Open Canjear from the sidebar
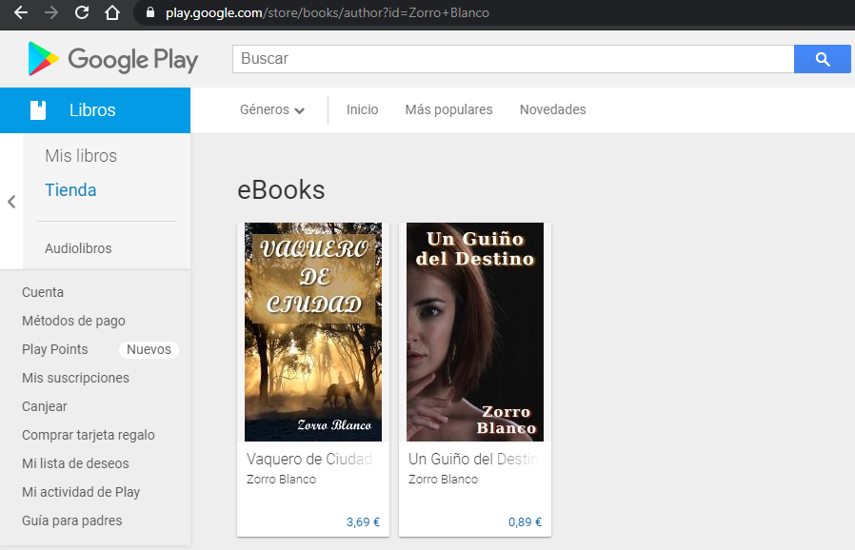Viewport: 855px width, 550px height. tap(44, 406)
